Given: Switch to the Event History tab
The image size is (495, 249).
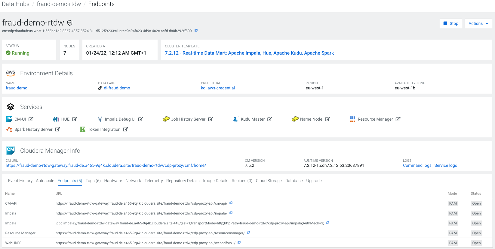Looking at the screenshot, I should [20, 181].
